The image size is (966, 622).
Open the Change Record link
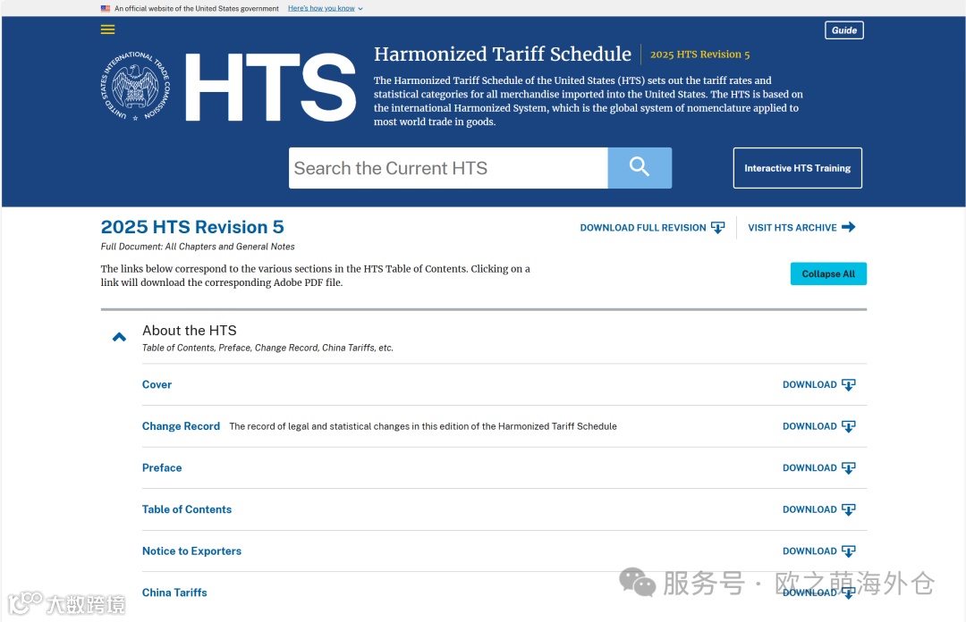pyautogui.click(x=181, y=426)
